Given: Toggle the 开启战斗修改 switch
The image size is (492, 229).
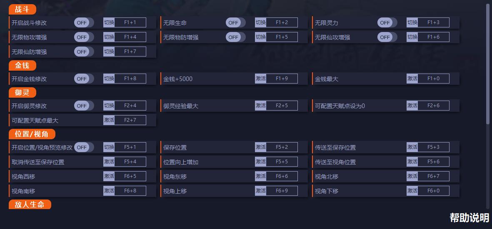Looking at the screenshot, I should click(84, 22).
